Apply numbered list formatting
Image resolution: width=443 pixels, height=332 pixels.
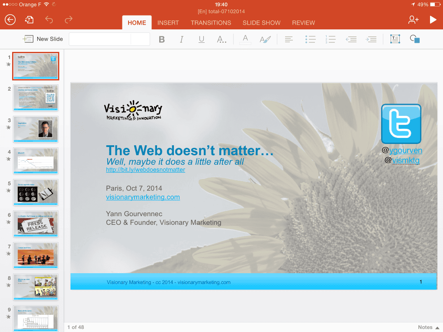tap(330, 39)
